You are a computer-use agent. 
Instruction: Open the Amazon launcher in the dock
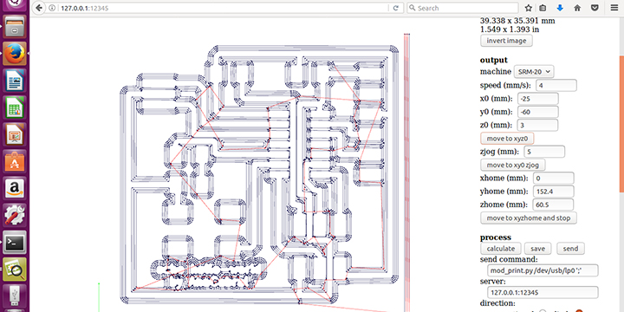[15, 188]
